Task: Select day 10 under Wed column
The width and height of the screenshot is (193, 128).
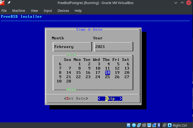Action: pos(98,68)
